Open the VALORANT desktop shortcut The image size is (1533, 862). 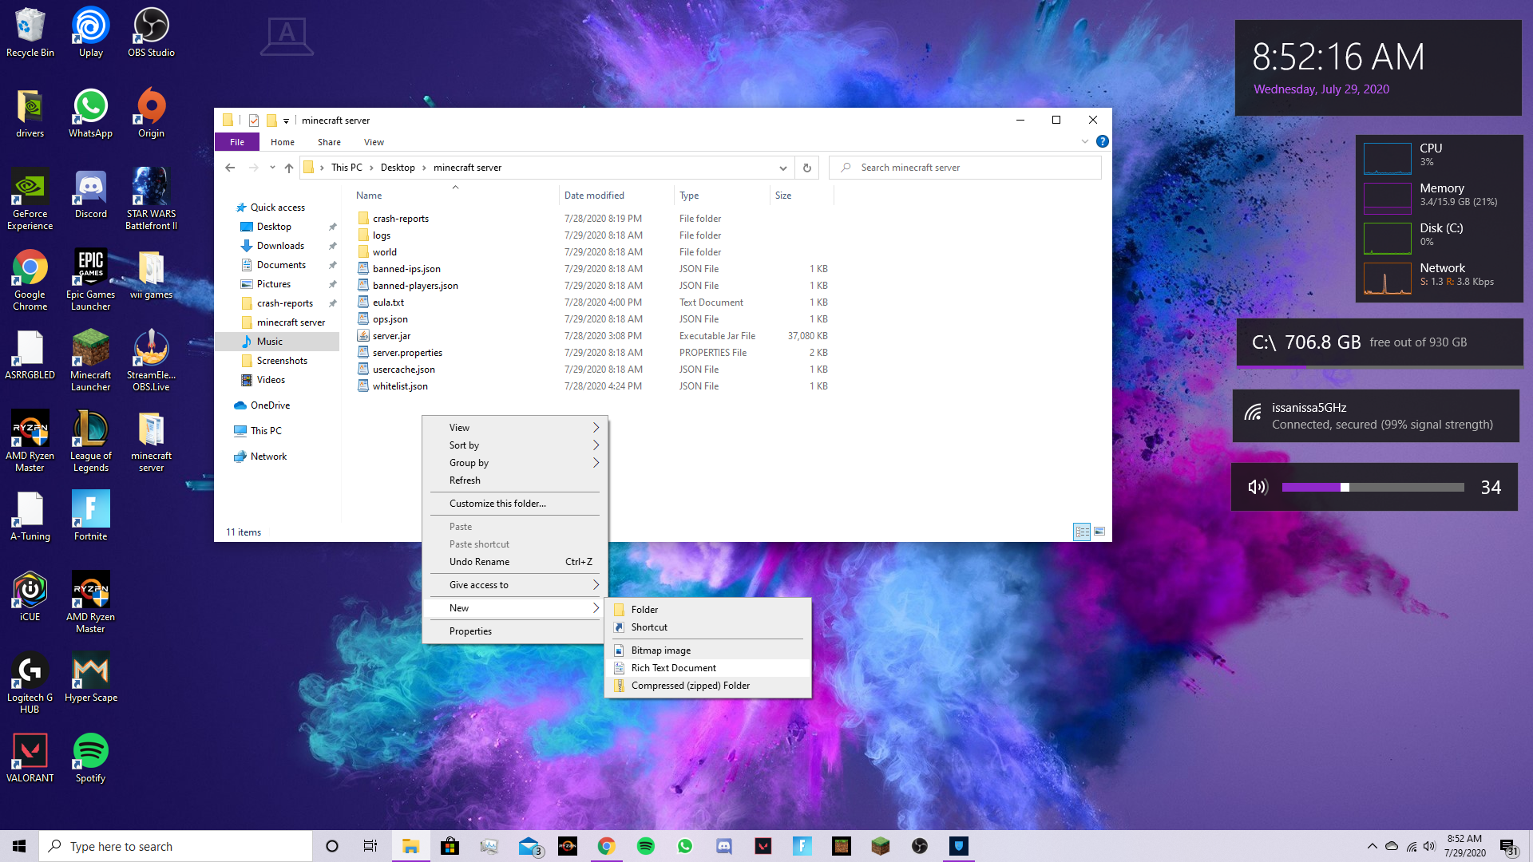point(30,758)
